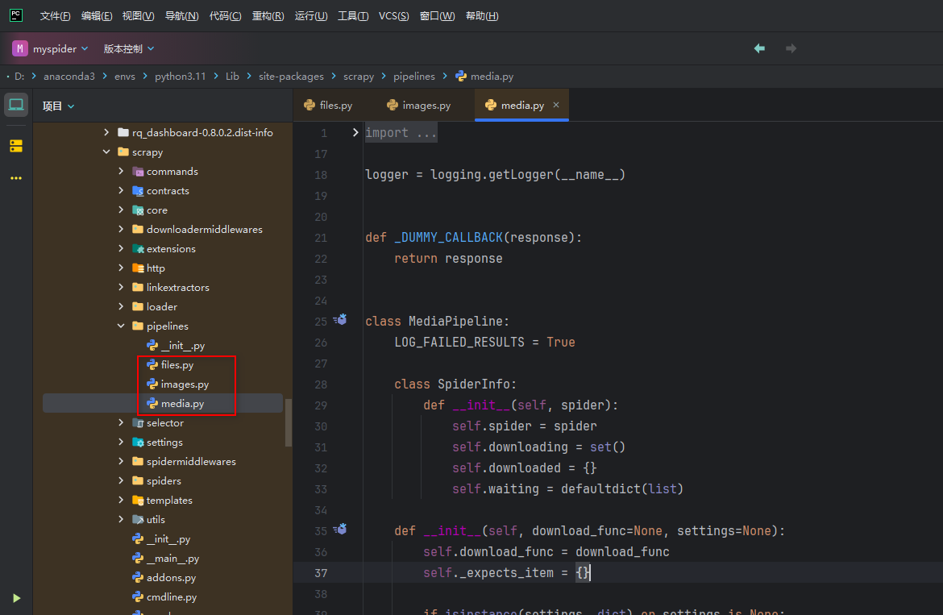
Task: Click the forward navigation arrow
Action: (791, 48)
